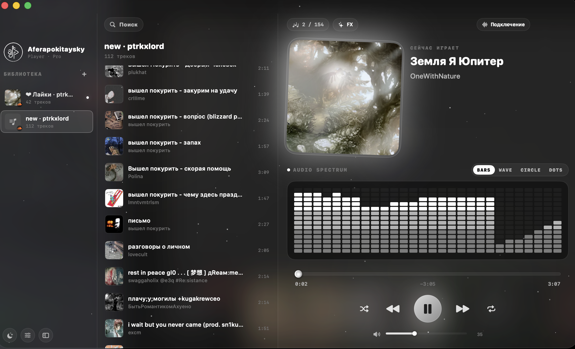Open the Лайки playlist

[x=47, y=98]
